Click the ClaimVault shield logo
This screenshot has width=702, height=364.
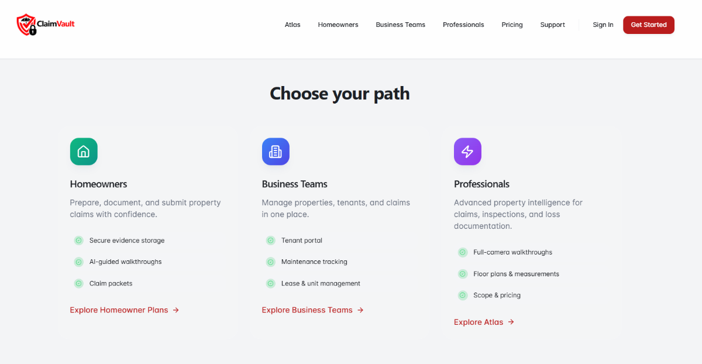[27, 25]
